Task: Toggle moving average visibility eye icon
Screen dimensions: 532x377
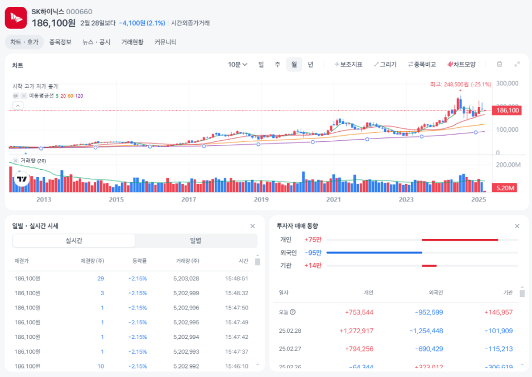Action: tap(15, 96)
